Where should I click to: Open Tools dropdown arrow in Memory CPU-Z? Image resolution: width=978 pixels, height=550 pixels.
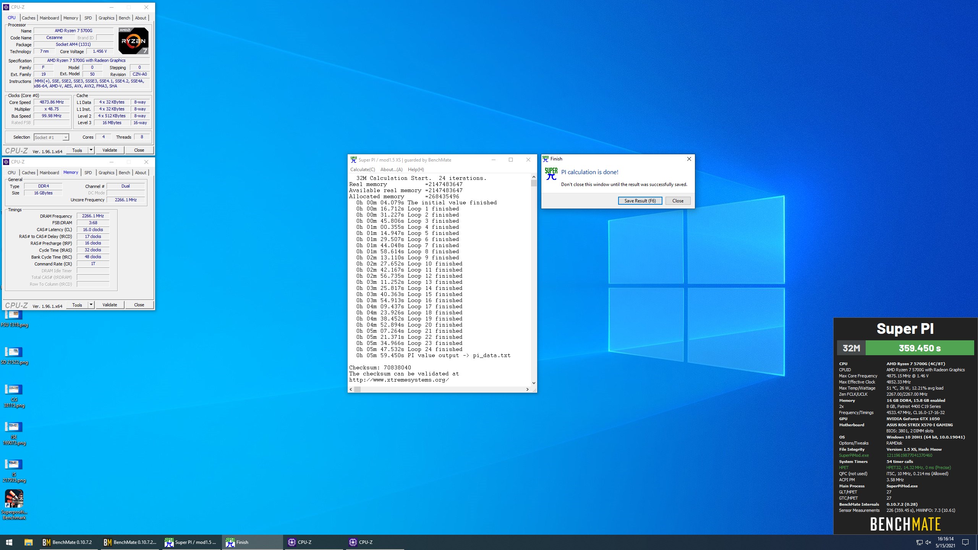(x=91, y=305)
